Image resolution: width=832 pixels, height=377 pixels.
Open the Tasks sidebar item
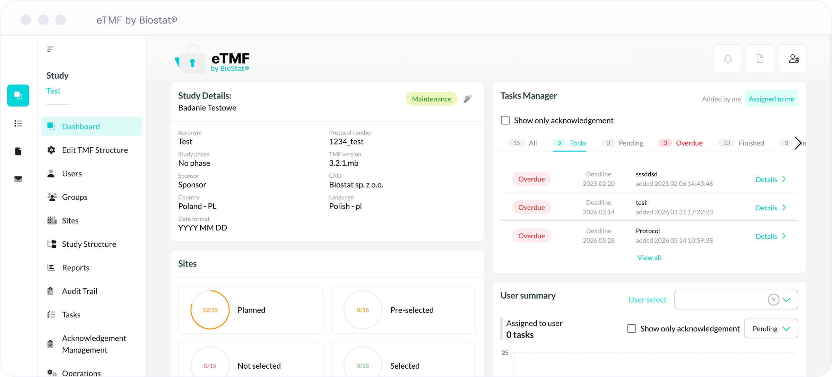(92, 315)
